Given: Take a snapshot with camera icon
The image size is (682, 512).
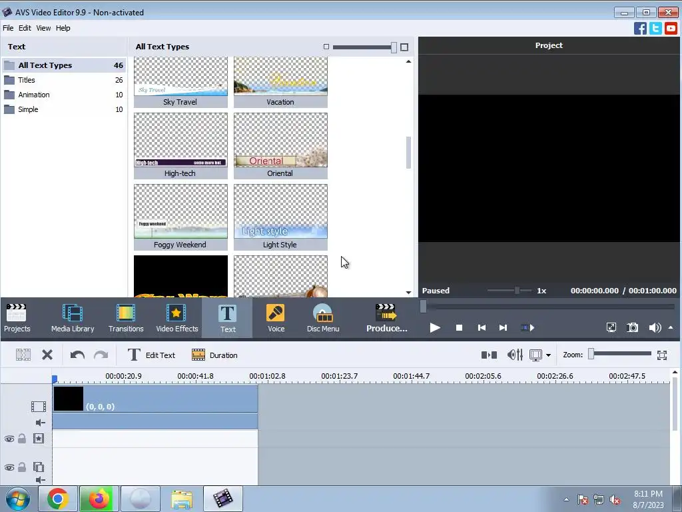Looking at the screenshot, I should coord(633,327).
